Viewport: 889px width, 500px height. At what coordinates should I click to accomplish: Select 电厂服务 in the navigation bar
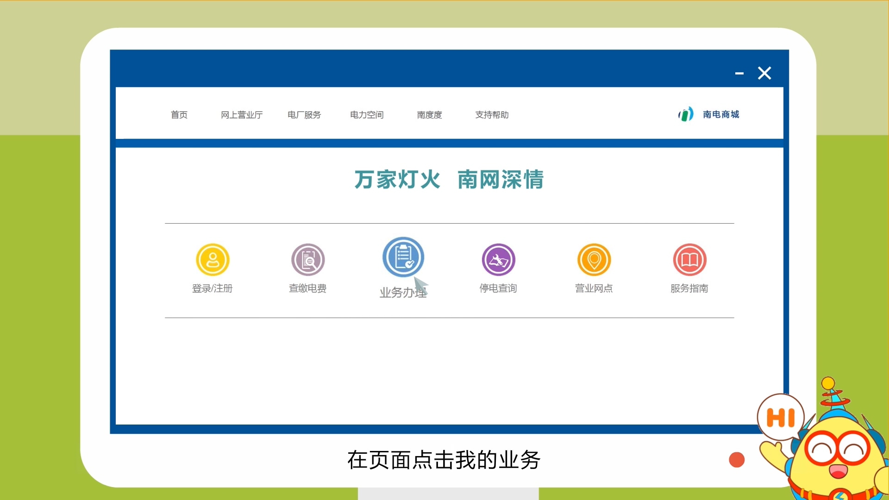304,115
